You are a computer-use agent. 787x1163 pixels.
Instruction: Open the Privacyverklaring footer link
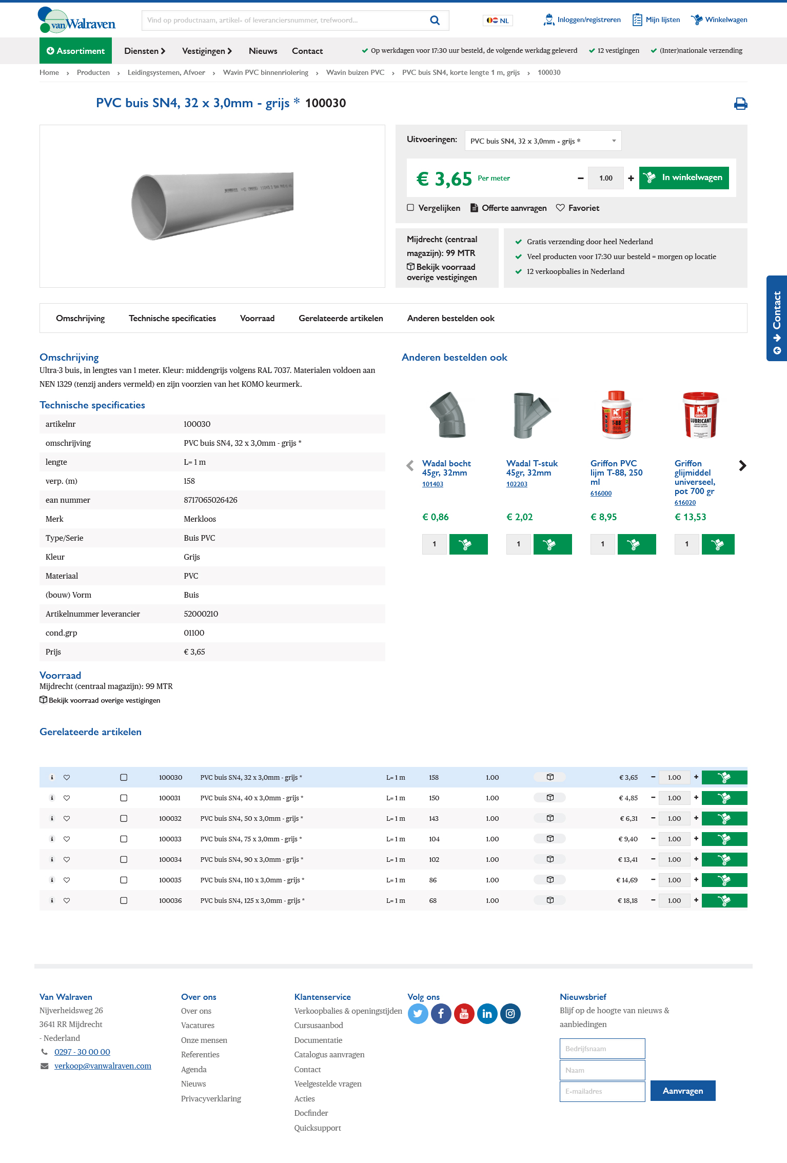211,1099
